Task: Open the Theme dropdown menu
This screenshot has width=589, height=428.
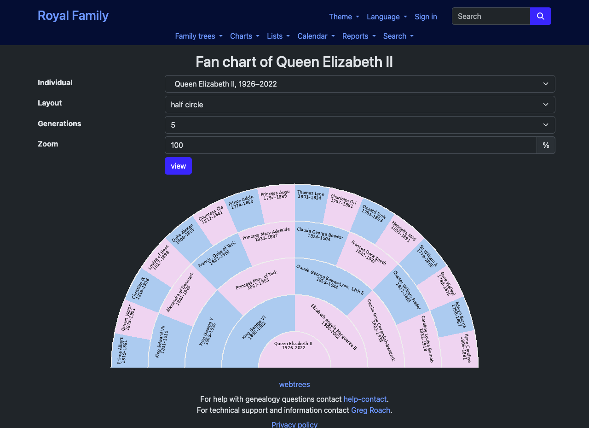Action: click(x=344, y=17)
